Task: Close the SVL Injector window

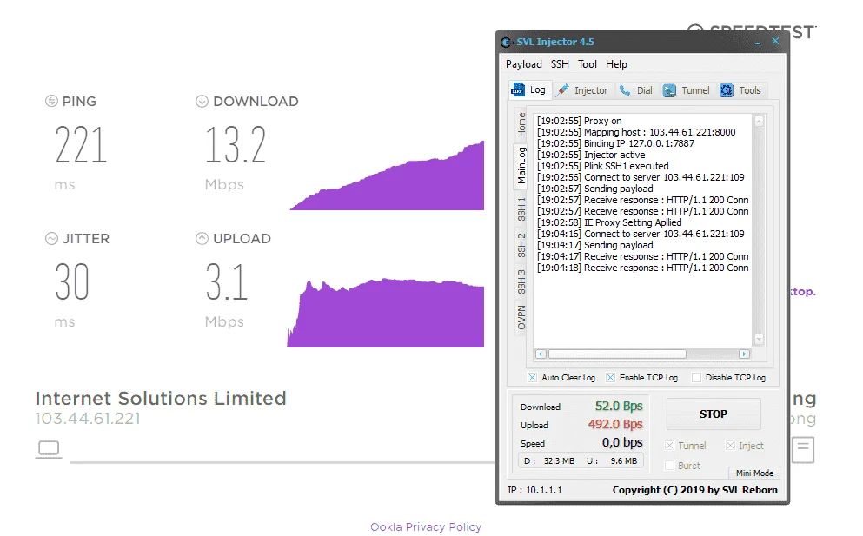Action: pyautogui.click(x=775, y=42)
